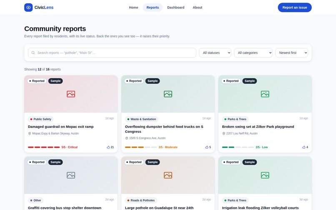The width and height of the screenshot is (336, 210).
Task: Open the Newest first sort dropdown
Action: click(291, 53)
